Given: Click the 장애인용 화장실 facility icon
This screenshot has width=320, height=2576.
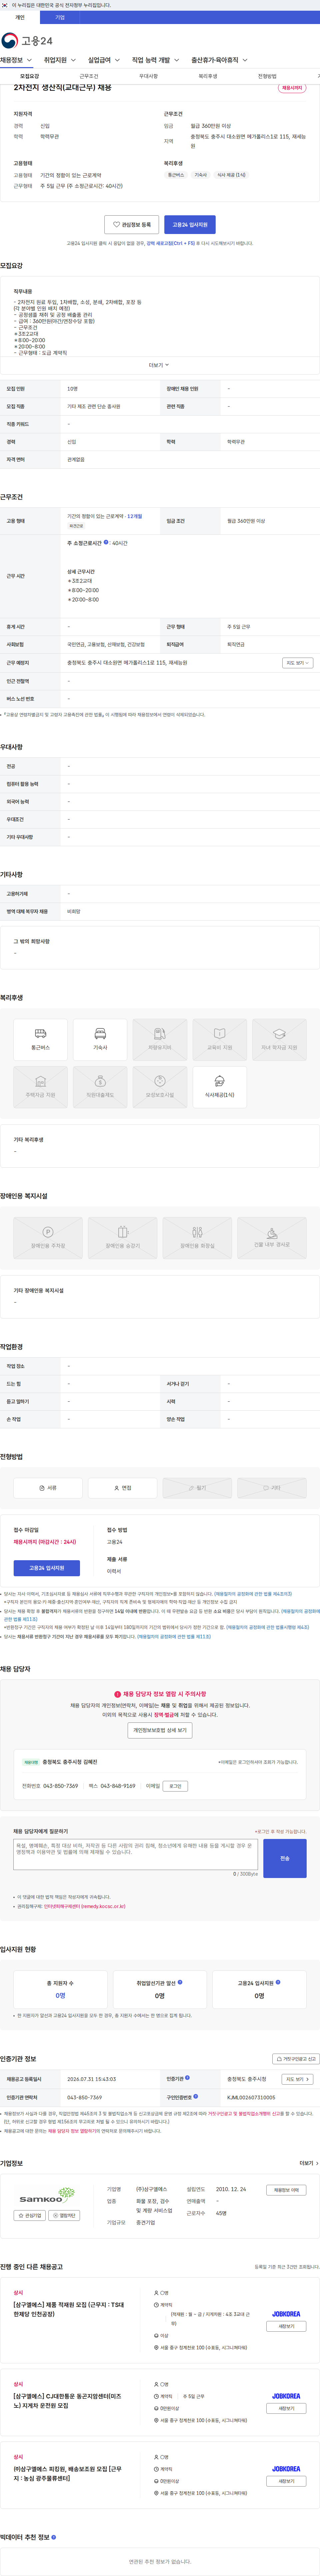Looking at the screenshot, I should click(197, 1238).
